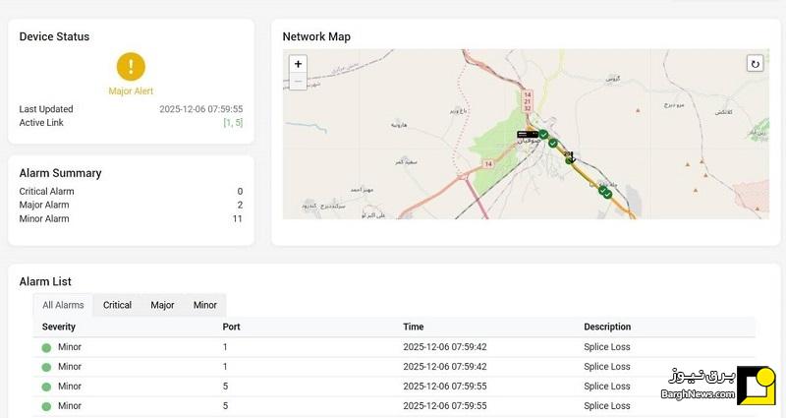Sort the alarm list by Port column
The width and height of the screenshot is (786, 418).
point(231,327)
